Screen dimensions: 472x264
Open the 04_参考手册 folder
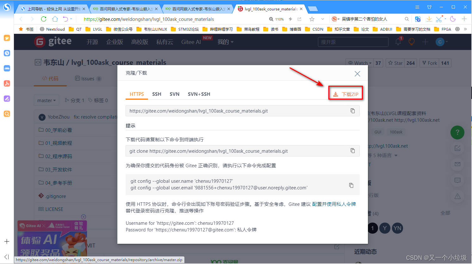[58, 183]
